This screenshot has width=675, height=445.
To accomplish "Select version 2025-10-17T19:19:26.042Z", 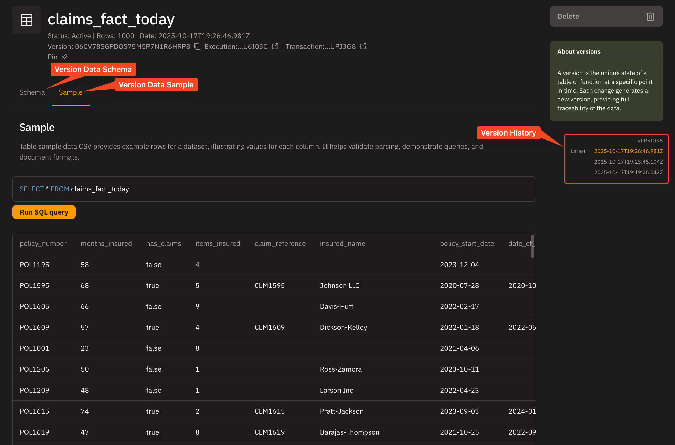I will 628,172.
